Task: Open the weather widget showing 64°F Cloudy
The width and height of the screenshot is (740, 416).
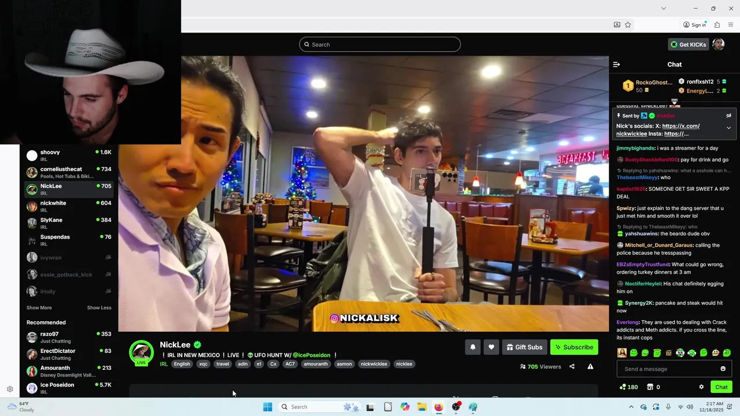Action: 20,407
